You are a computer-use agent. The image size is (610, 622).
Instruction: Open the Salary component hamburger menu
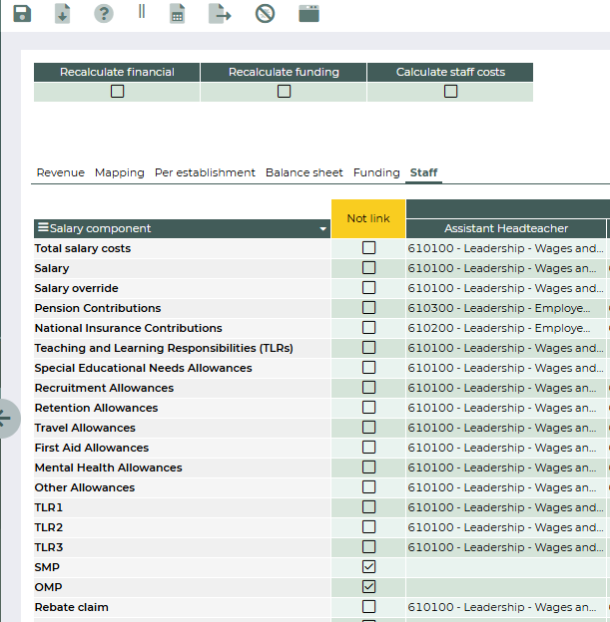[x=42, y=228]
